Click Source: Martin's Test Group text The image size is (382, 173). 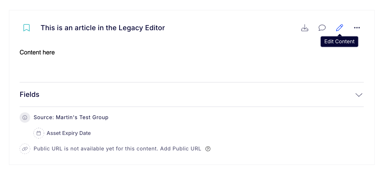[71, 118]
